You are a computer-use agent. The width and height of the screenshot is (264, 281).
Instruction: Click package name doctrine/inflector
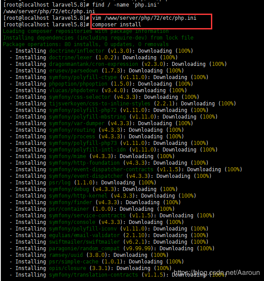[77, 51]
